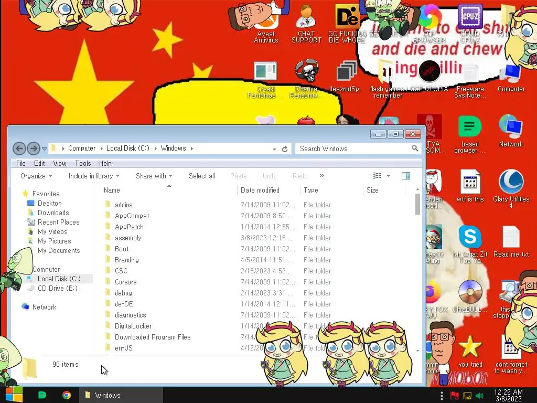Click the file list vertical scrollbar thumb
537x403 pixels.
417,204
